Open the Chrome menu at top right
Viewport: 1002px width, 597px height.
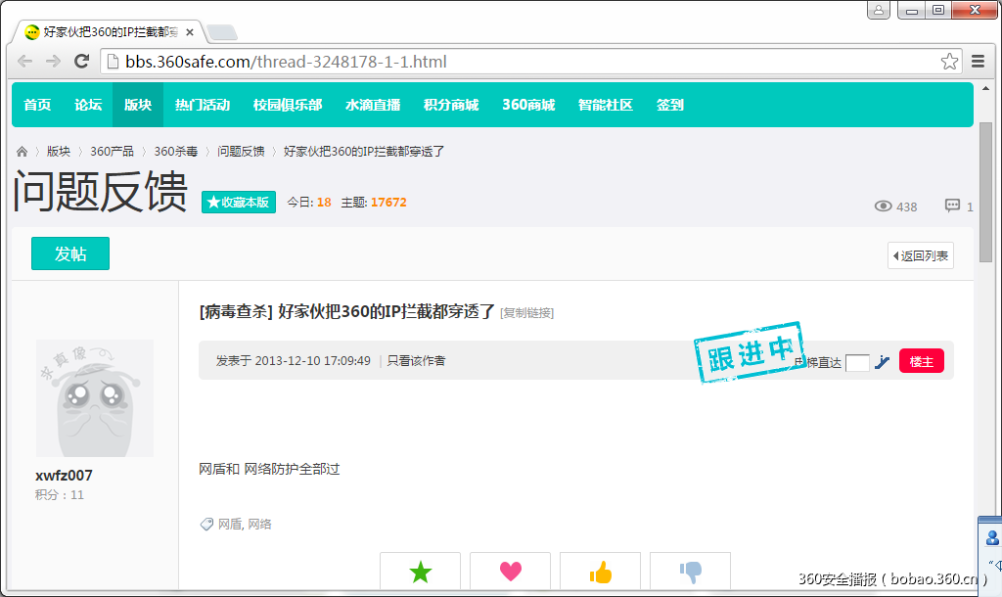pyautogui.click(x=978, y=61)
